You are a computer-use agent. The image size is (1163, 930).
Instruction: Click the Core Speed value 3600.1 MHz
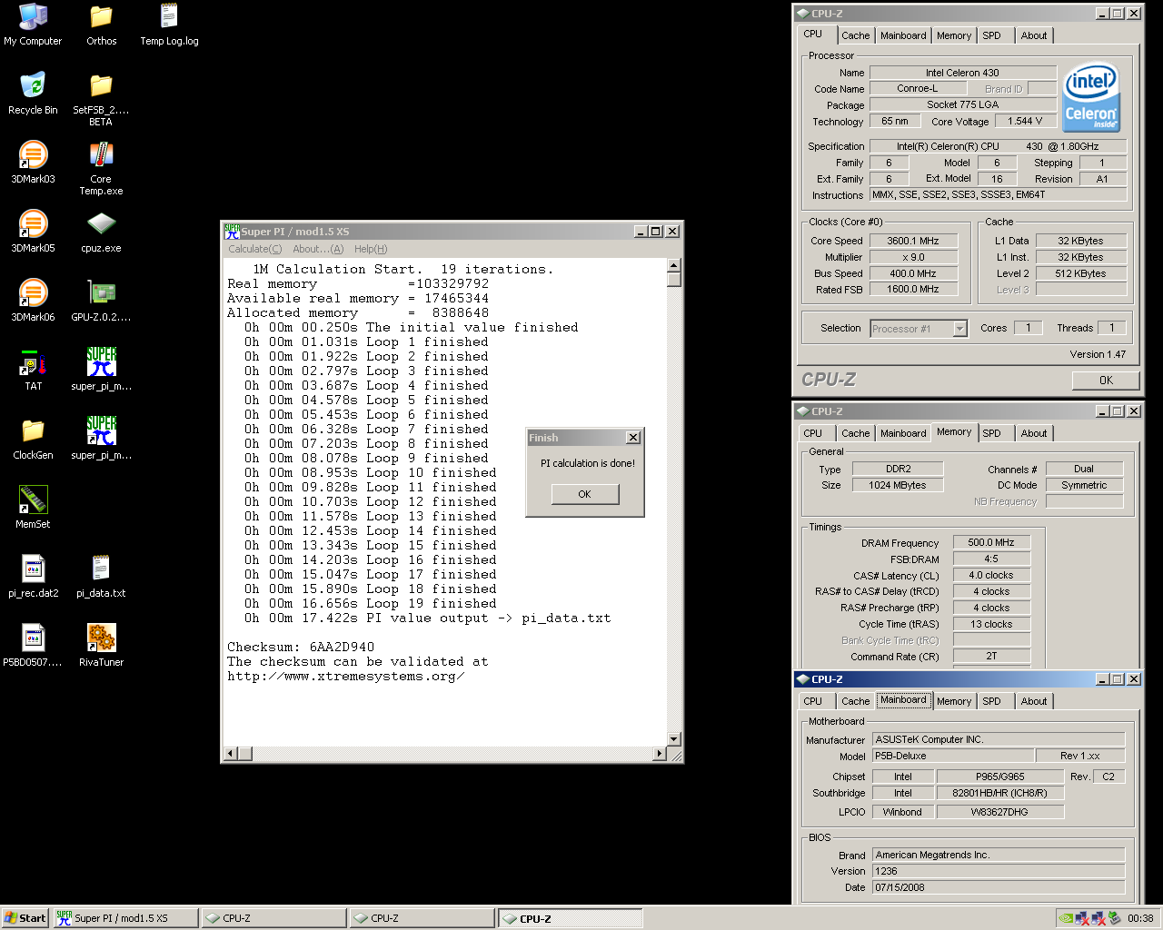tap(912, 241)
